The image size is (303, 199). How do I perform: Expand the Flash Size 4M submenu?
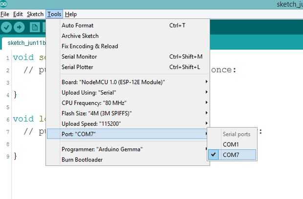[128, 113]
